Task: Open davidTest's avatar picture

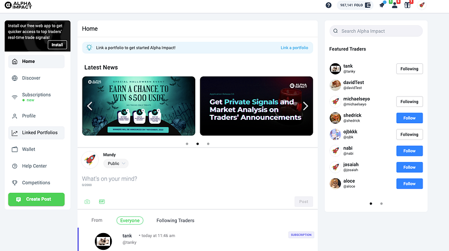Action: (x=335, y=85)
